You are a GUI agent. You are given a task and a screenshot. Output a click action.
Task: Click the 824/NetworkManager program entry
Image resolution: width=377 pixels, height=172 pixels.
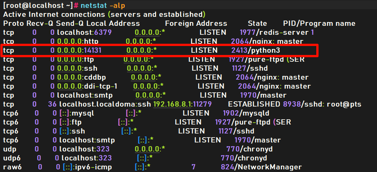[x=261, y=167]
